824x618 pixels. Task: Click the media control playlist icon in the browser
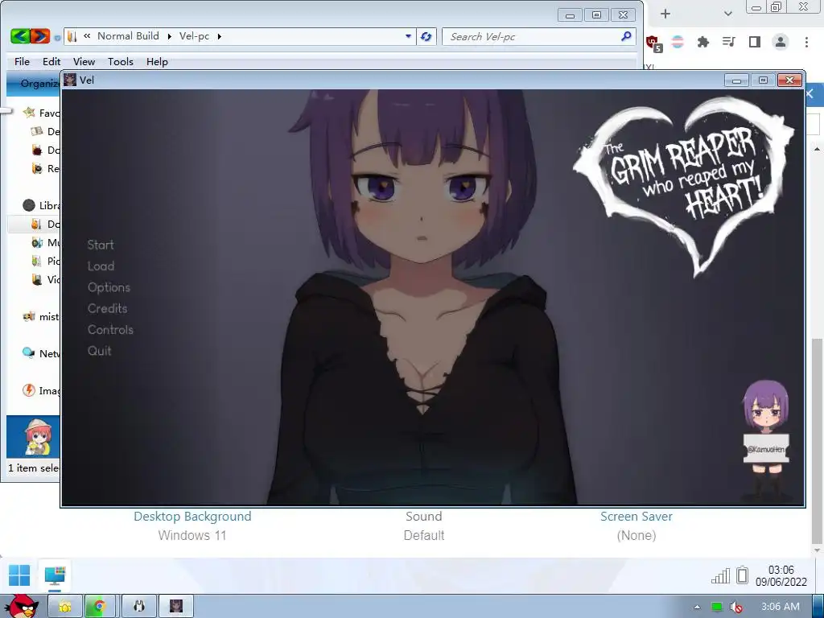[x=729, y=42]
